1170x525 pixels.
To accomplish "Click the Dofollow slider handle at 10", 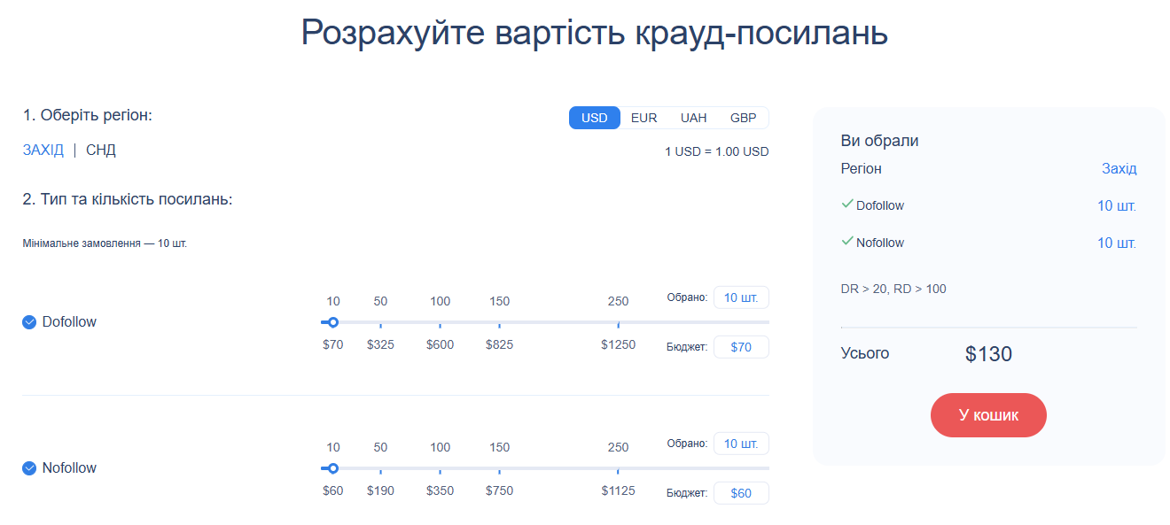I will point(332,323).
